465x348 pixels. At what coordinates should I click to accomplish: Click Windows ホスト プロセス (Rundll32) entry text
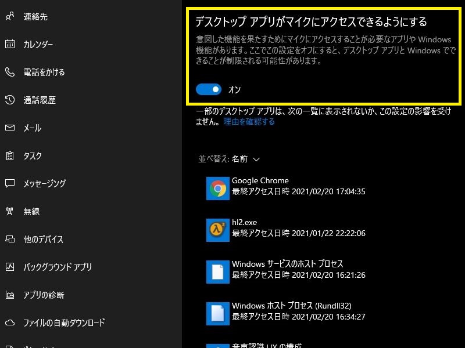(292, 306)
